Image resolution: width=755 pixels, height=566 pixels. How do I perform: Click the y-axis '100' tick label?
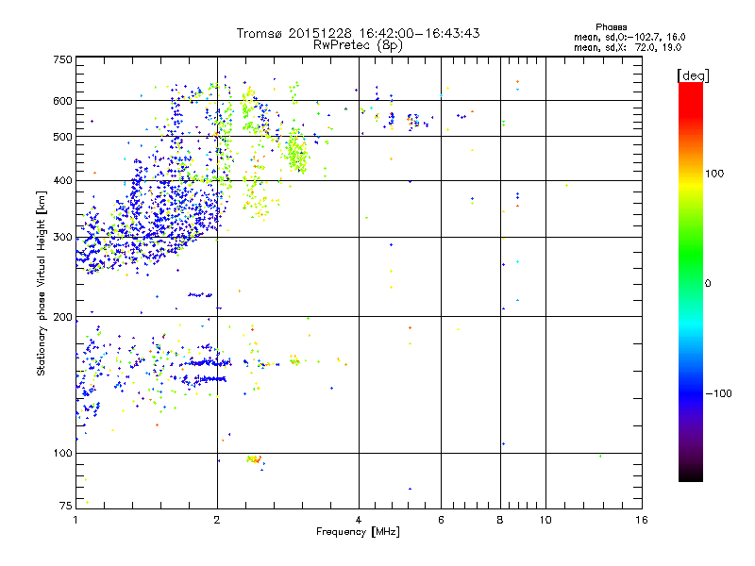pyautogui.click(x=62, y=453)
